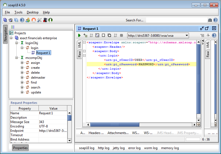Expand the find operation node
This screenshot has width=221, height=154.
[x=22, y=82]
